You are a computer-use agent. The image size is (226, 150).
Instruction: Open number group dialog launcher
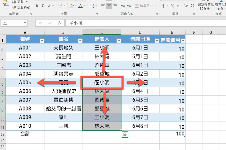pos(194,14)
